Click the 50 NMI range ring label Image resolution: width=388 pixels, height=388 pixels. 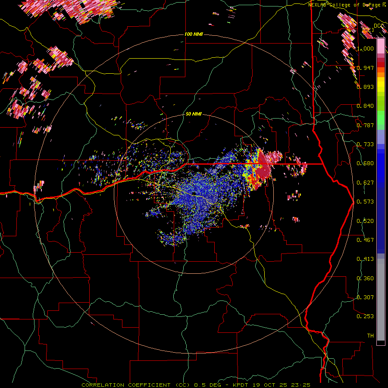194,114
